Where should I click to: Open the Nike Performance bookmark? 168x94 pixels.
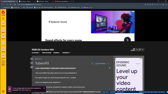(x=48, y=8)
